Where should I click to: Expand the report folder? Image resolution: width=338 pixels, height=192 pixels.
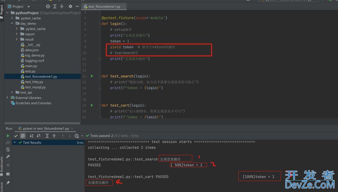(x=17, y=34)
